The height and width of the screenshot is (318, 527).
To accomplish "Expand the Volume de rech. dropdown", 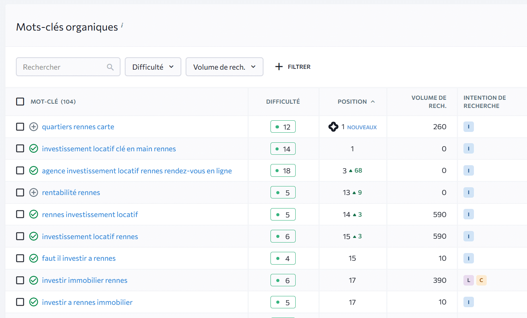I will [224, 67].
